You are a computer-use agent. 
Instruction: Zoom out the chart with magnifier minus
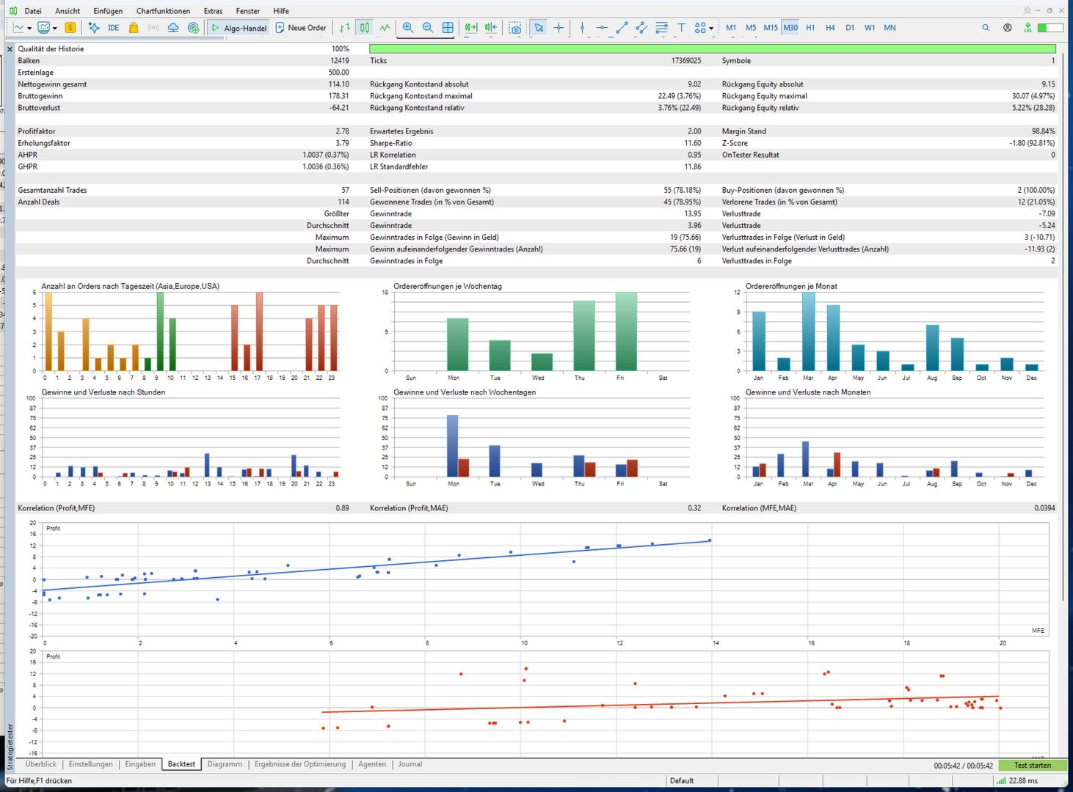click(x=428, y=28)
